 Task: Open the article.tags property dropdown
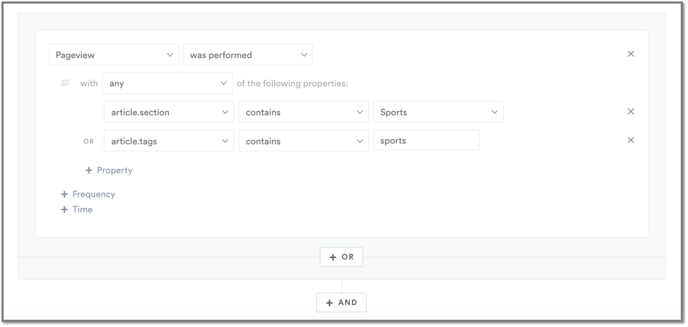169,141
